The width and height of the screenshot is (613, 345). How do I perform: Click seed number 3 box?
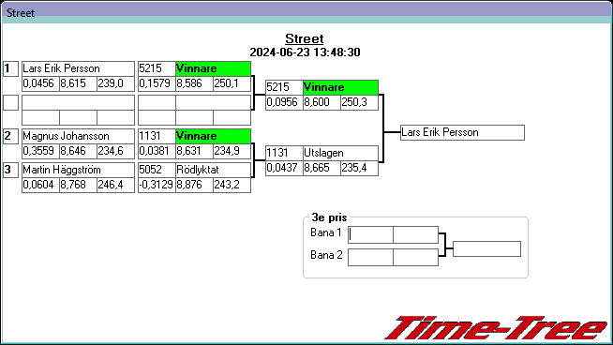10,170
